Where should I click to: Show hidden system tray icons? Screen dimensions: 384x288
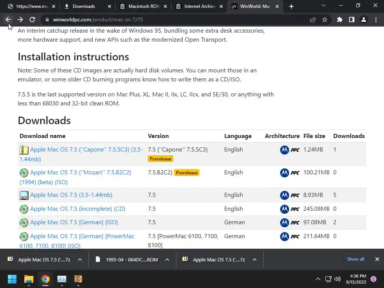tap(318, 279)
